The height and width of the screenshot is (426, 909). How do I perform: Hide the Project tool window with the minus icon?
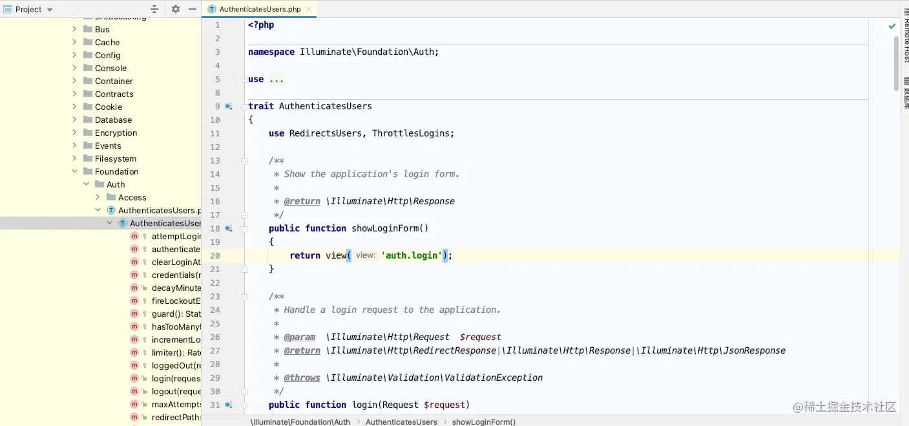[193, 9]
